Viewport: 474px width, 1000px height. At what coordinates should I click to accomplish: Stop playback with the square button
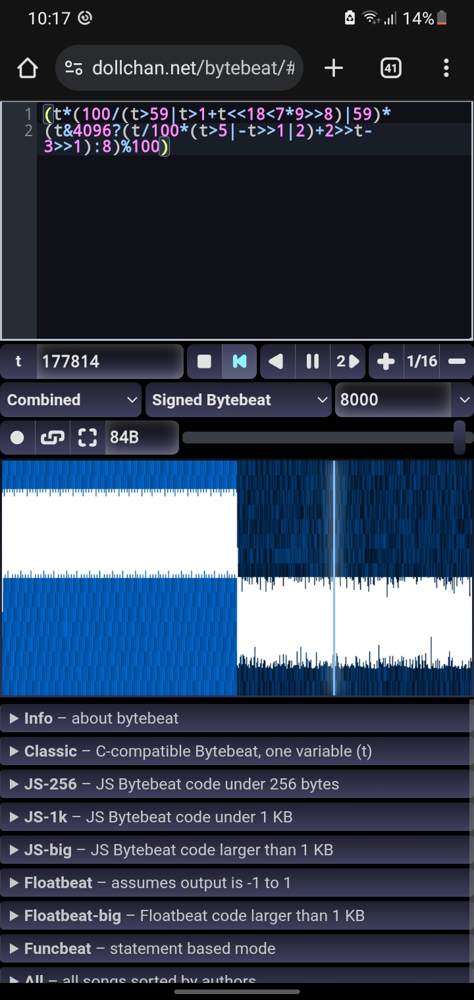pos(204,361)
